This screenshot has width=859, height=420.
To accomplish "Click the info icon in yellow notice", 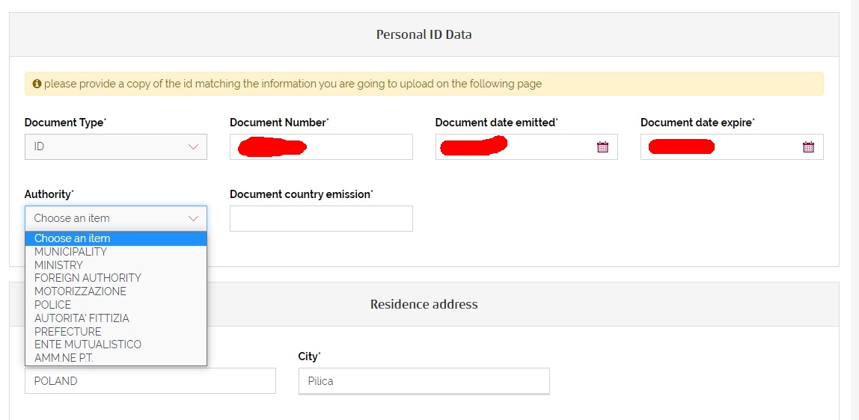I will click(x=37, y=84).
